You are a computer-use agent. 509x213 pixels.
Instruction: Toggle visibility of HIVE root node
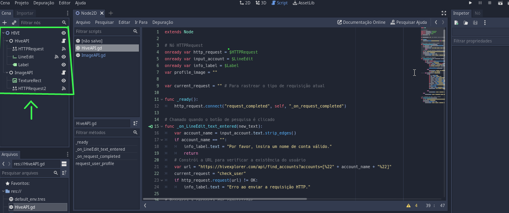(63, 33)
